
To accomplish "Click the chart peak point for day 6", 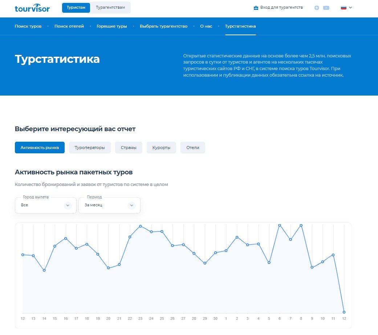I will pyautogui.click(x=280, y=225).
